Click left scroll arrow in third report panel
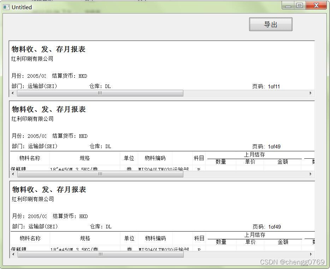This screenshot has height=269, width=330. pyautogui.click(x=13, y=254)
